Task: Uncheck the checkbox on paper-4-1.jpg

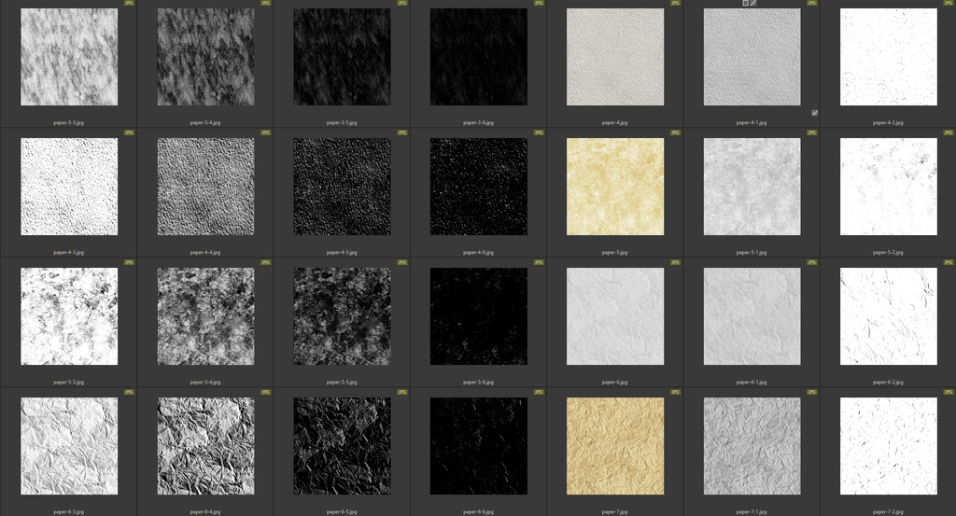Action: click(x=815, y=113)
